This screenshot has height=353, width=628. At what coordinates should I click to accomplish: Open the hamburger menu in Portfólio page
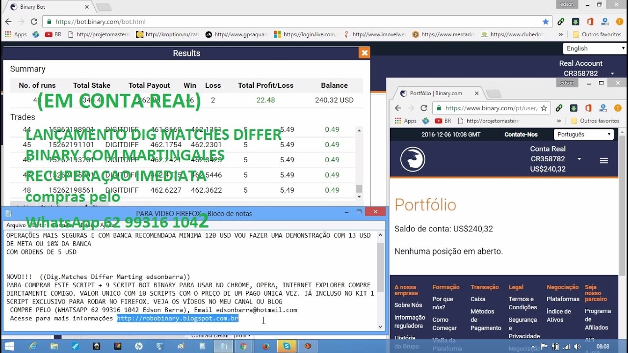pyautogui.click(x=604, y=161)
